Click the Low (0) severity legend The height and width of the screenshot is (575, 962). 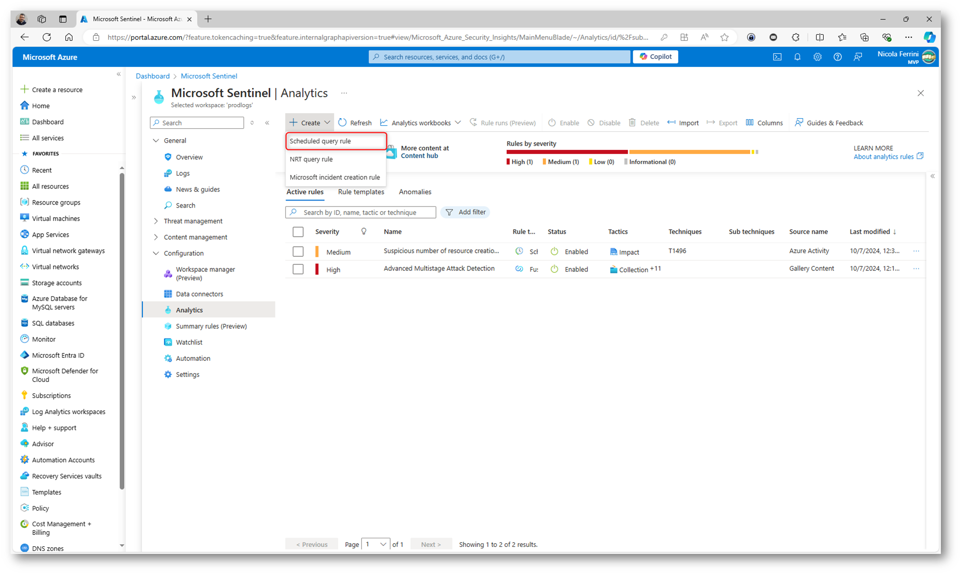coord(601,162)
